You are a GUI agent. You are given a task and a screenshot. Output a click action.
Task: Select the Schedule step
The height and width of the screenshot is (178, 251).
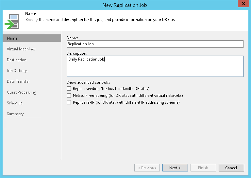[15, 103]
